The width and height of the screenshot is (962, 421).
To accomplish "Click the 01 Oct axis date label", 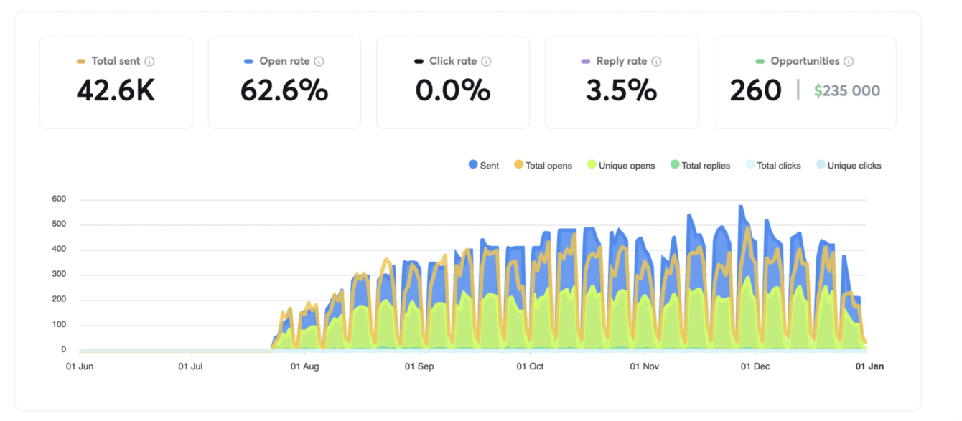I will (x=530, y=366).
